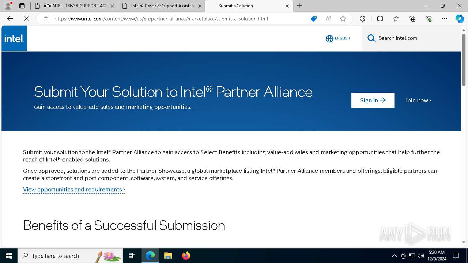Open the volume control in the tray
Viewport: 468px width, 263px height.
[421, 256]
